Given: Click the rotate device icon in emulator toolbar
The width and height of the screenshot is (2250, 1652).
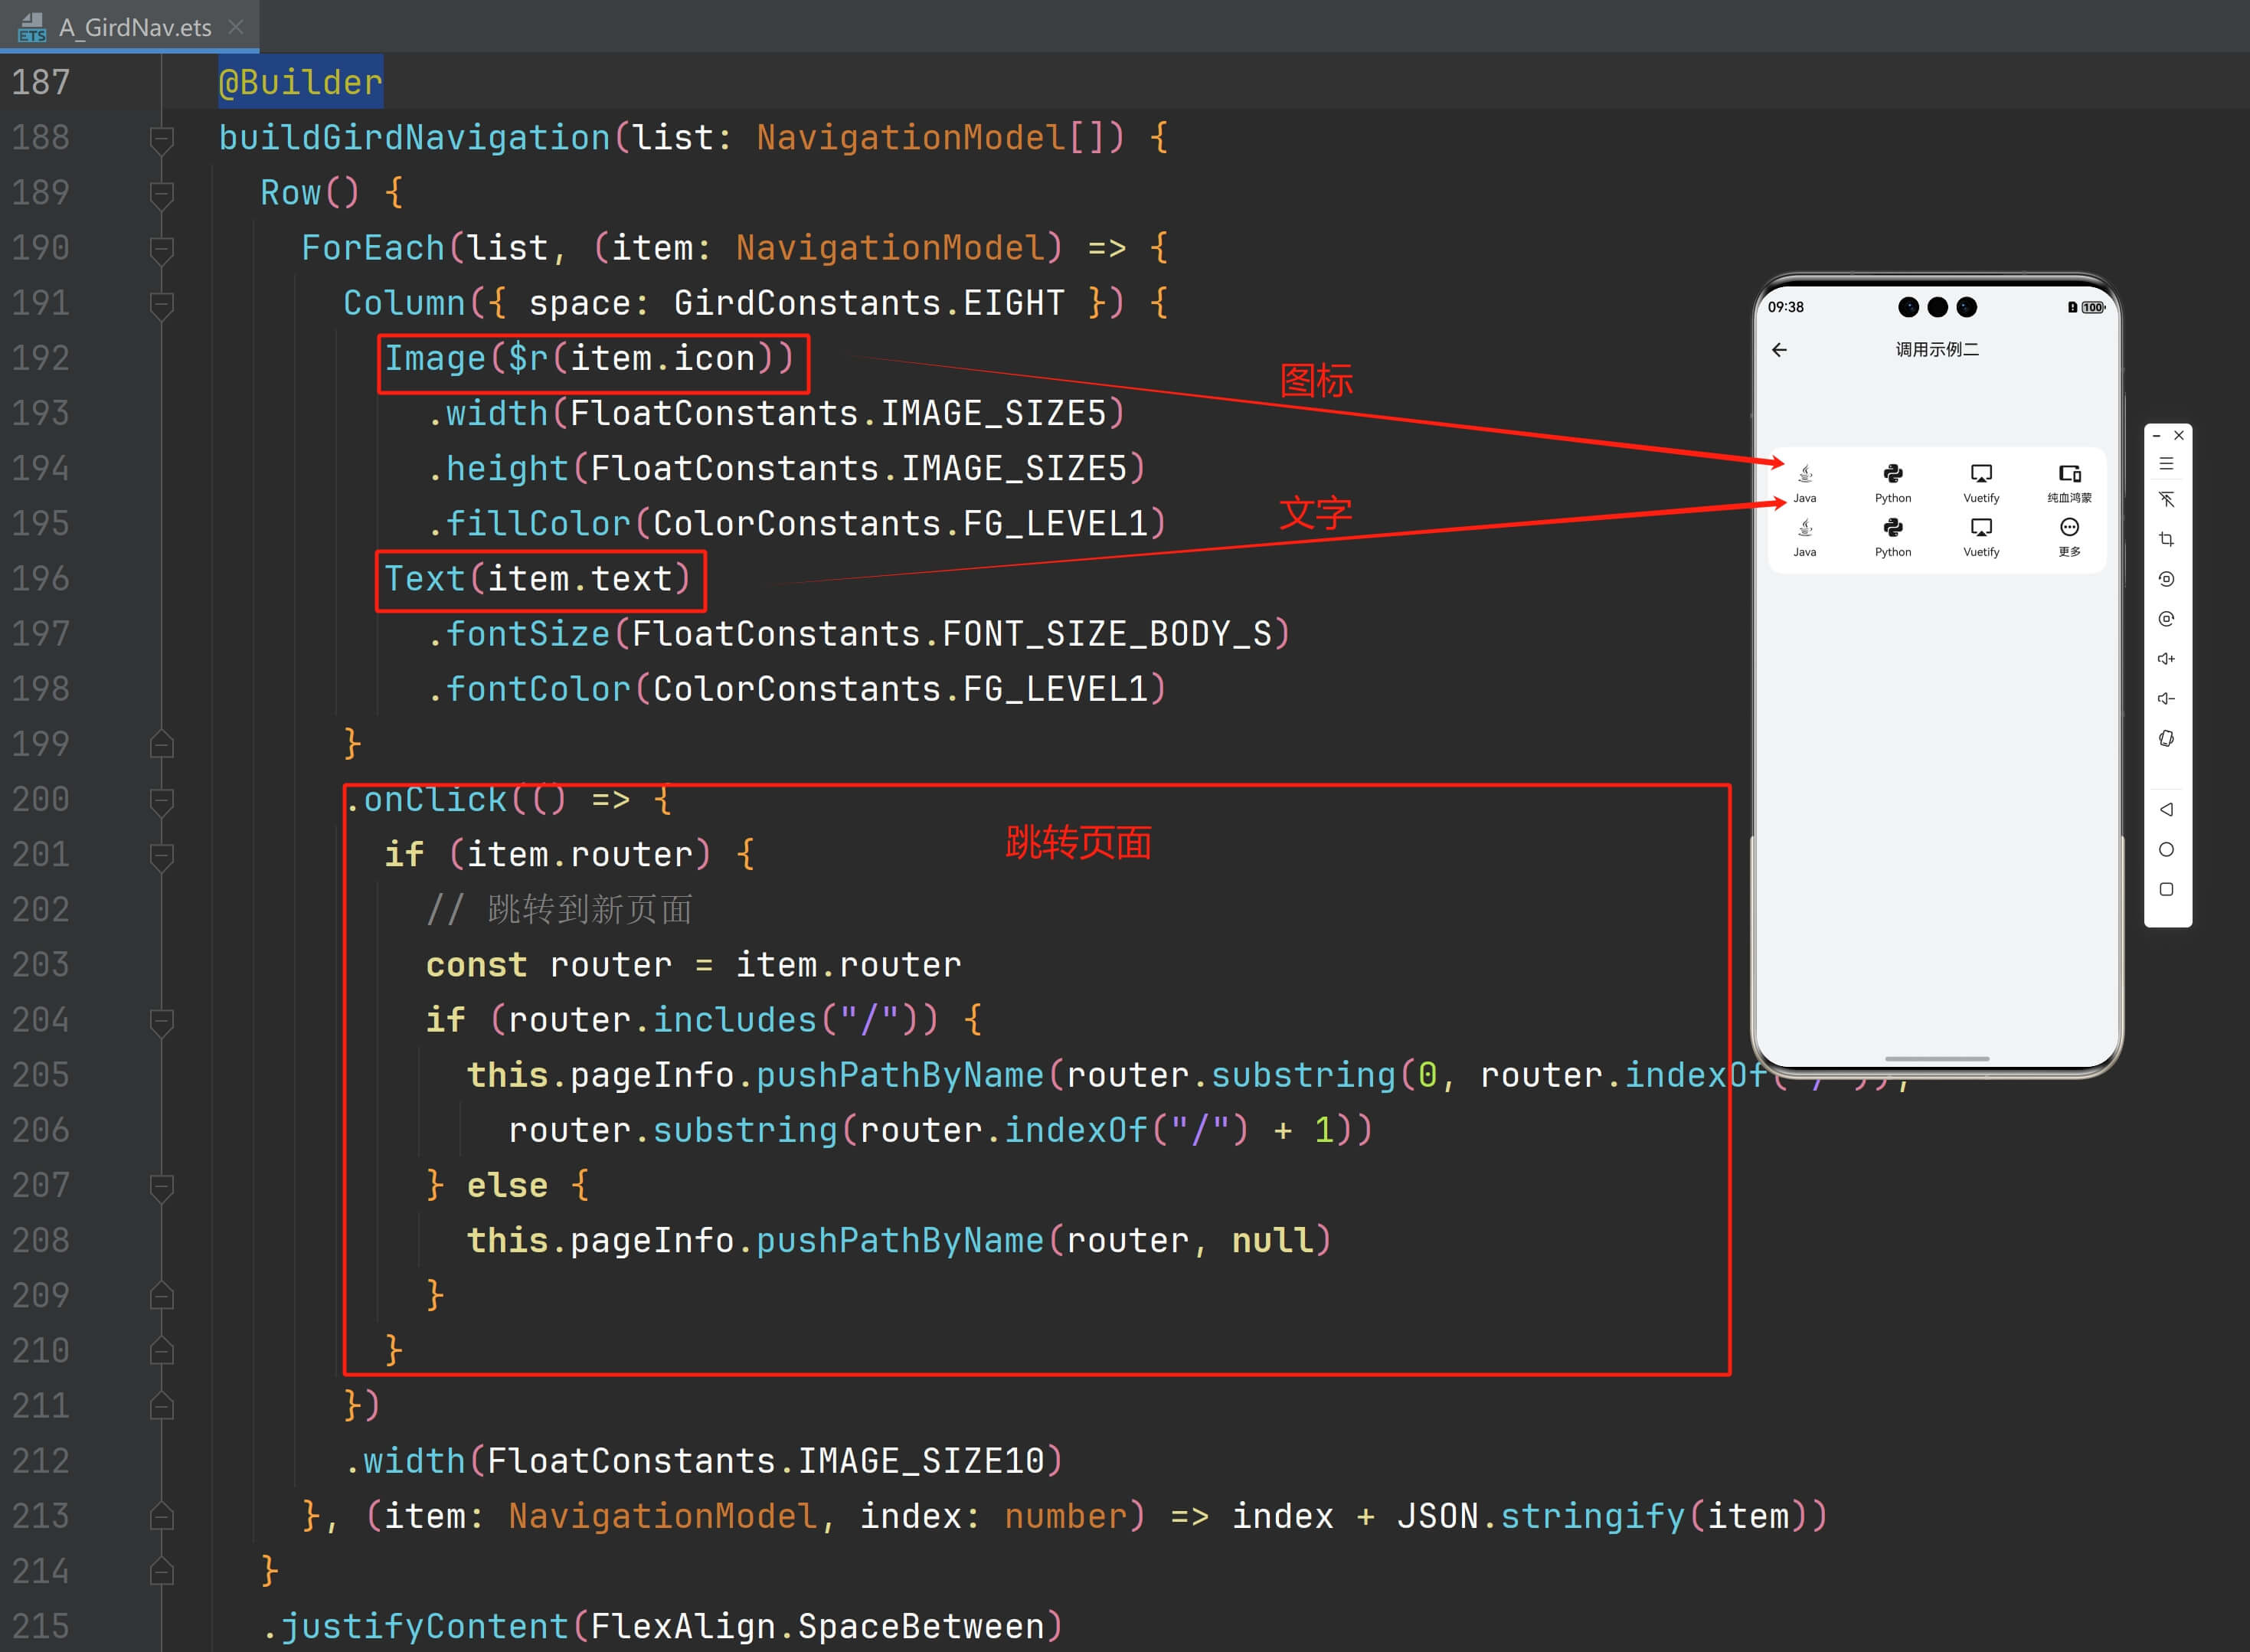Looking at the screenshot, I should 2166,739.
